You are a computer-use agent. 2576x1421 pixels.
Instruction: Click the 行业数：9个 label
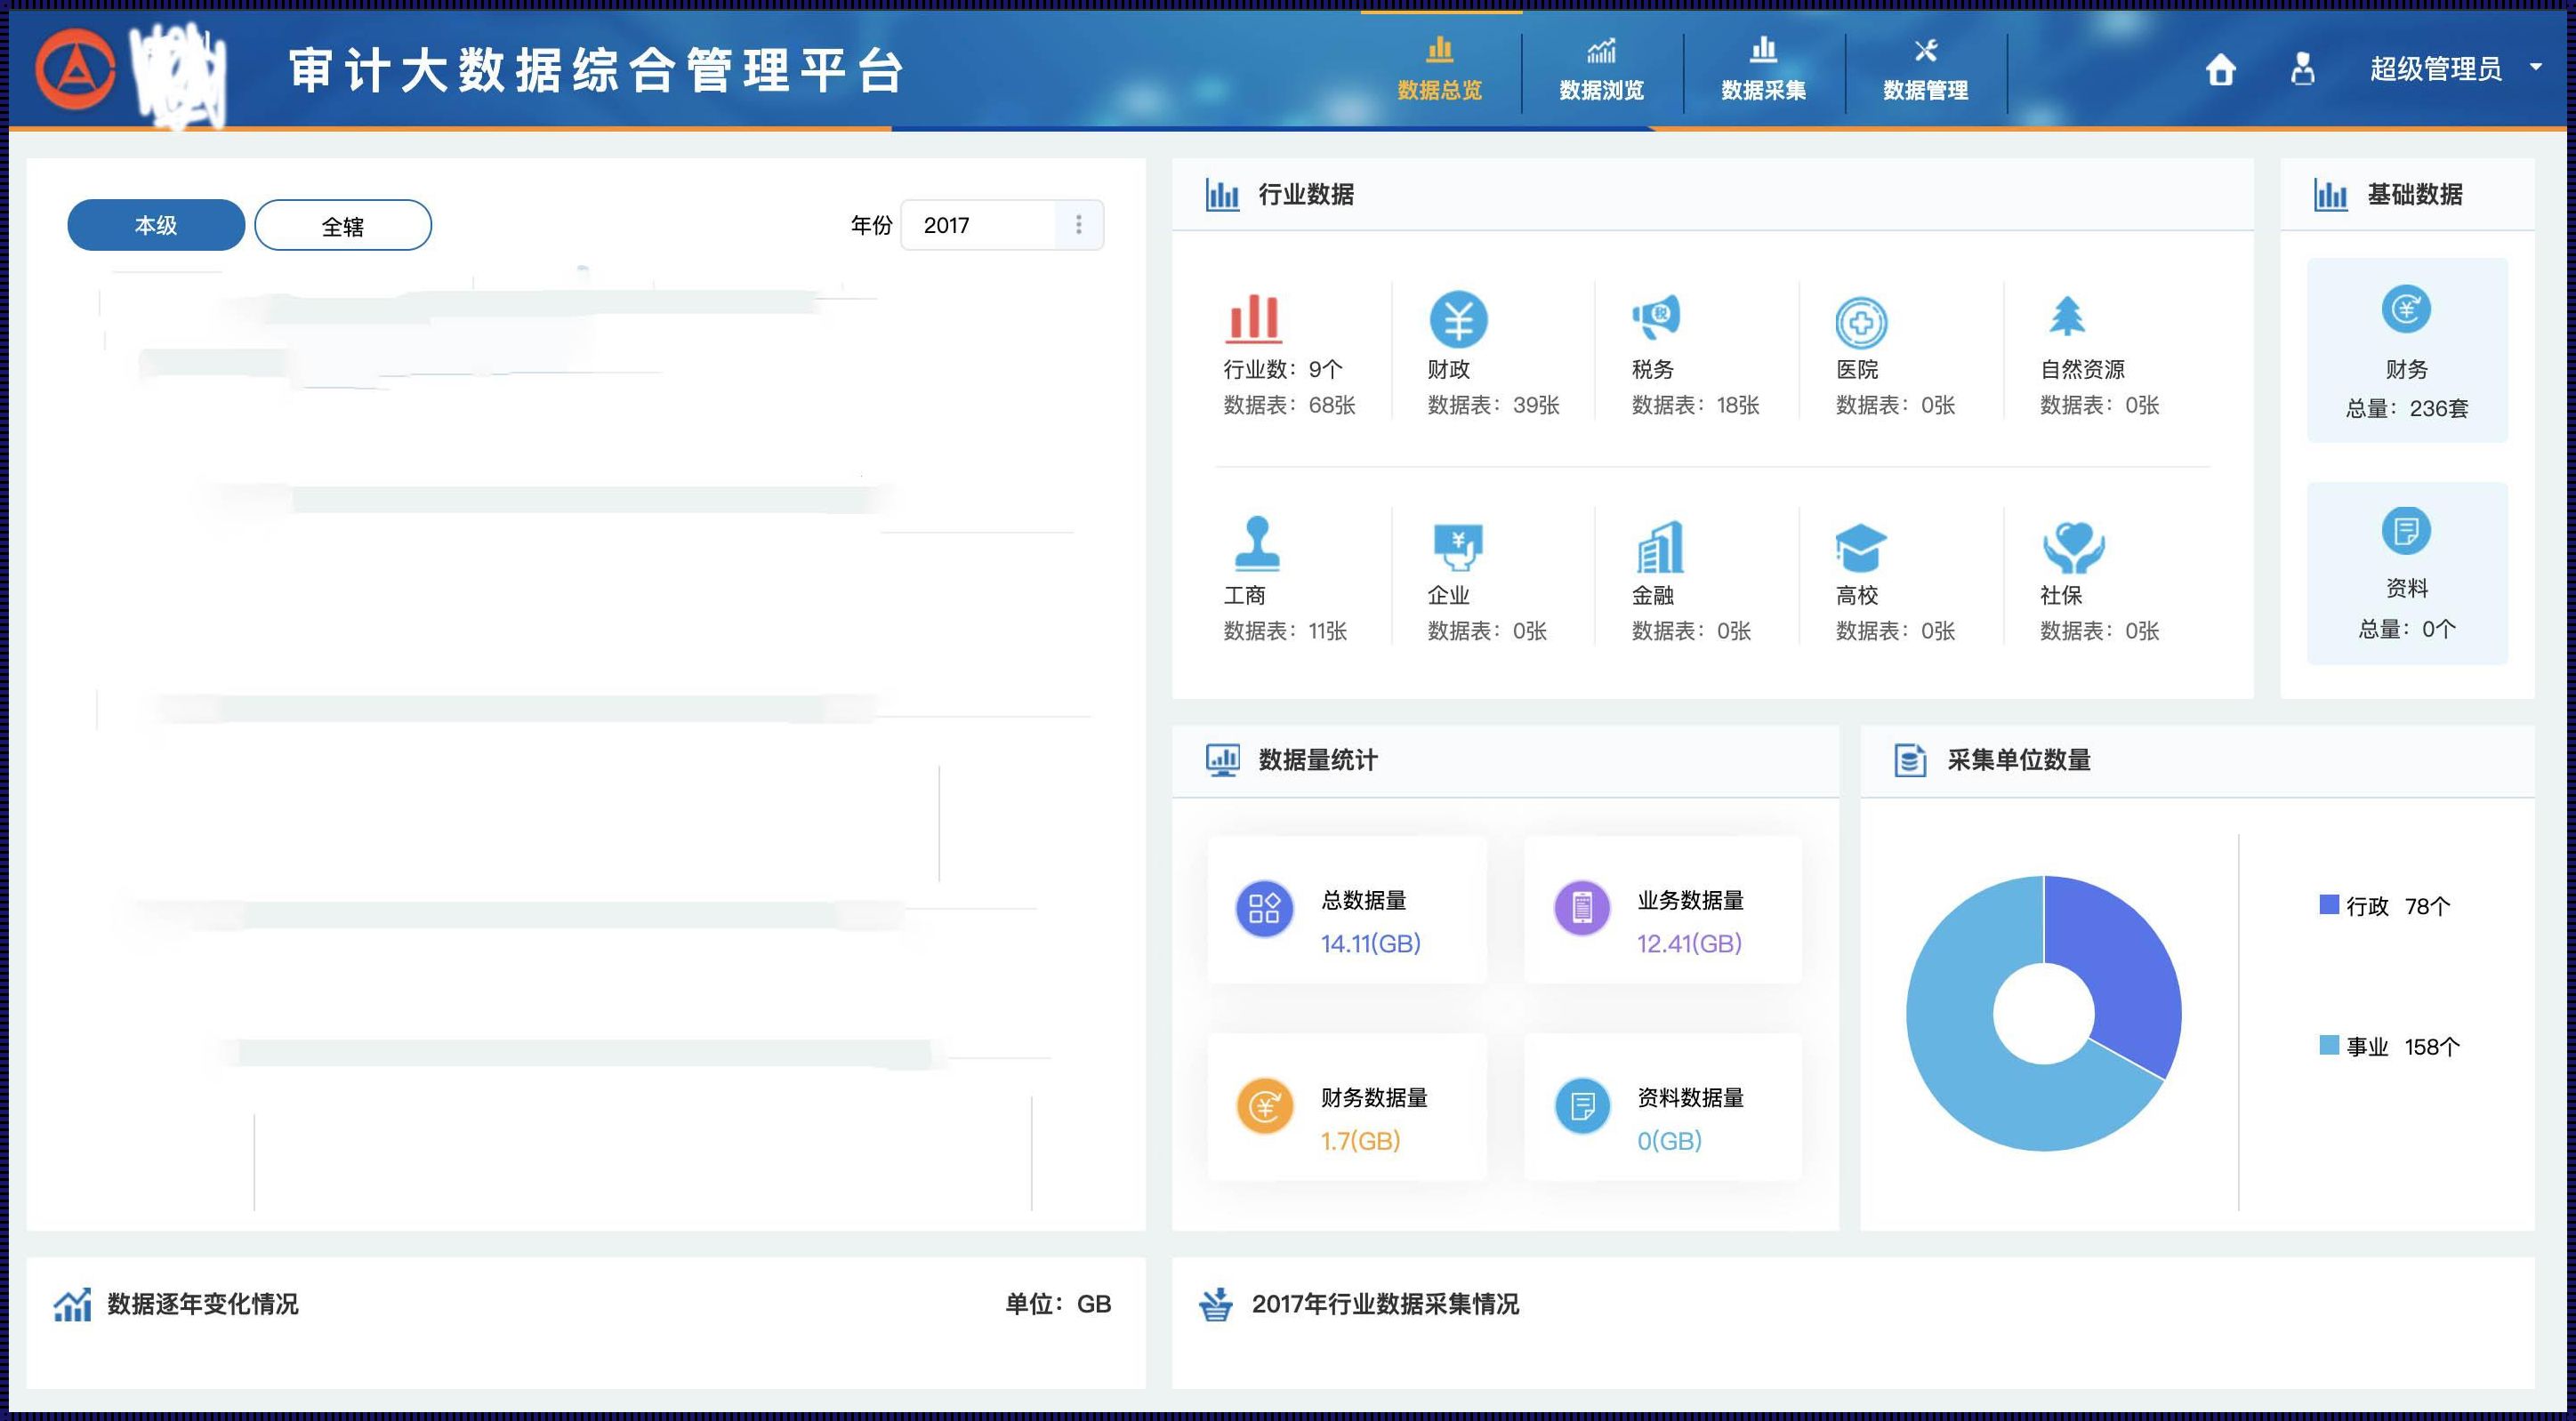1282,369
